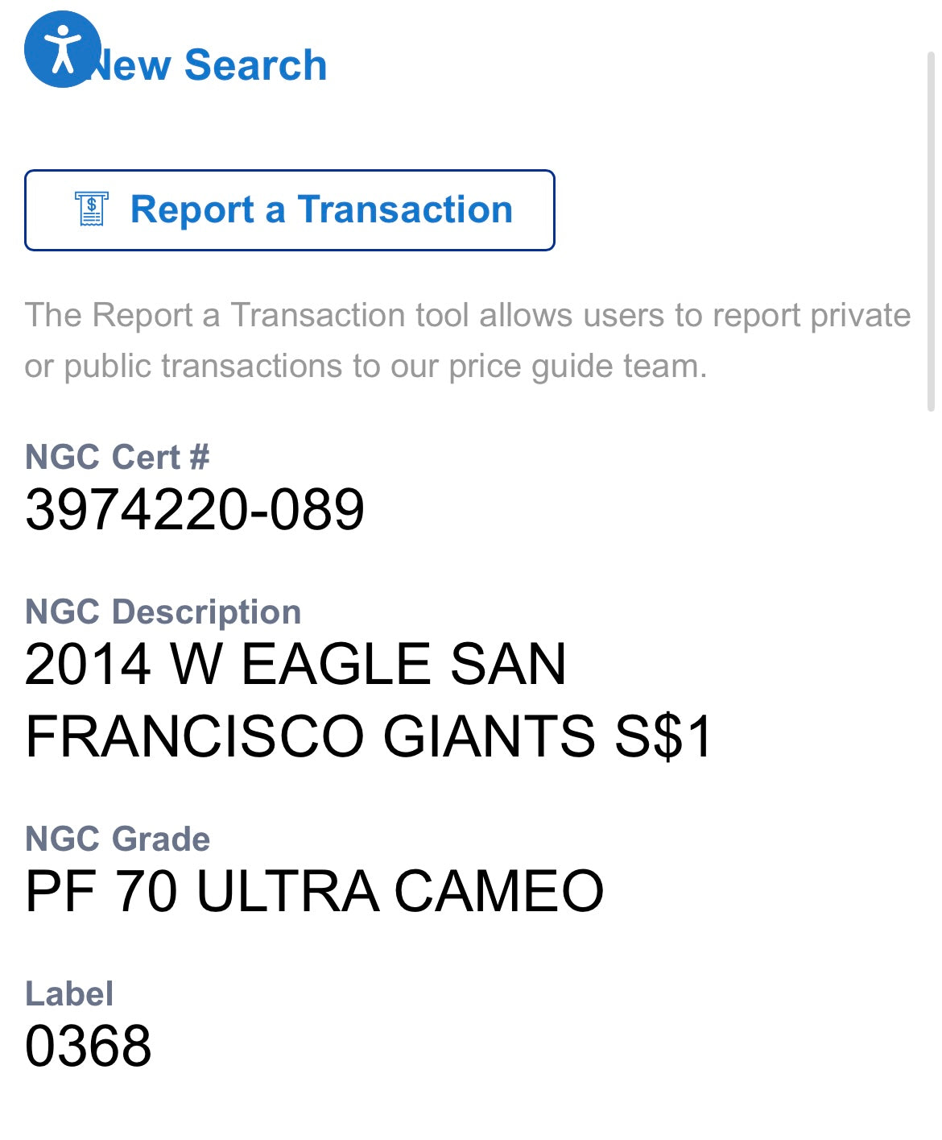Click the NGC Description heading

point(163,611)
